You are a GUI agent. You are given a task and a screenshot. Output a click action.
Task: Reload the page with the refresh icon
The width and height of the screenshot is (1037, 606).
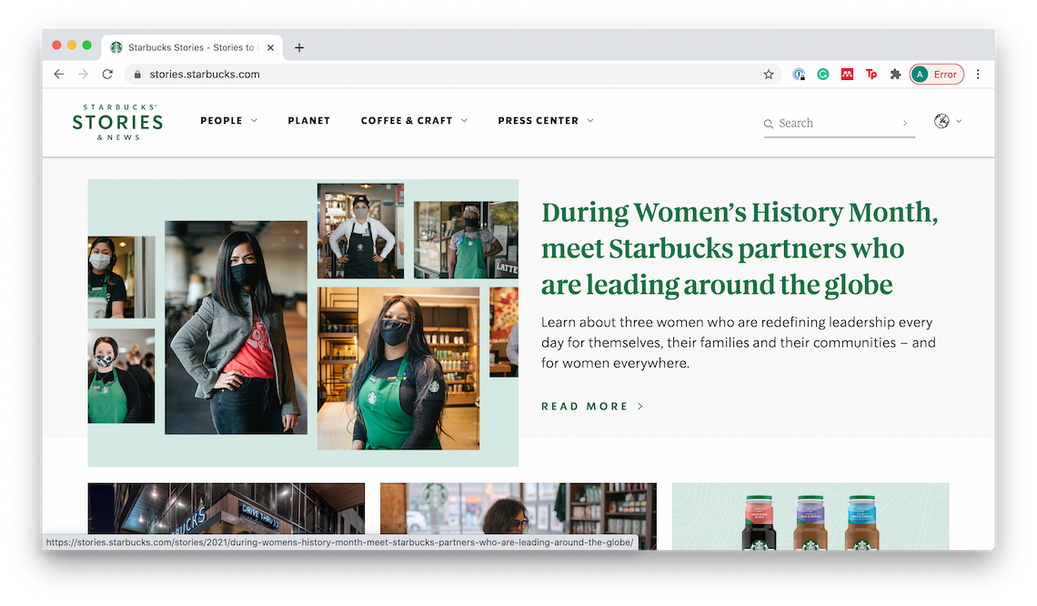click(107, 74)
